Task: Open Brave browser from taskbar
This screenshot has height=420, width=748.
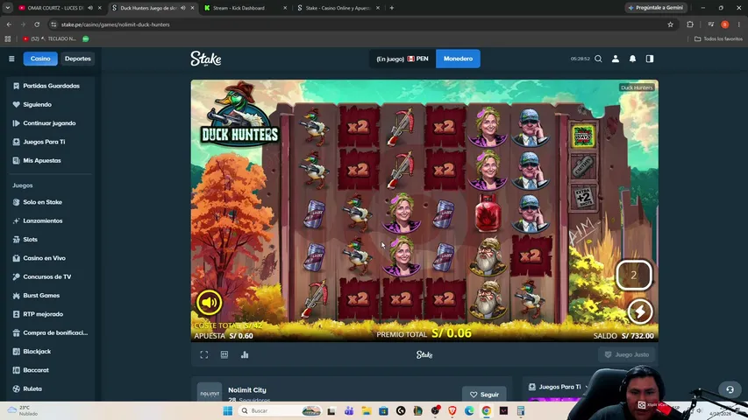Action: [452, 410]
